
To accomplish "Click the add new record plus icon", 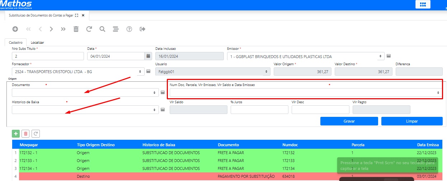I will (x=15, y=29).
